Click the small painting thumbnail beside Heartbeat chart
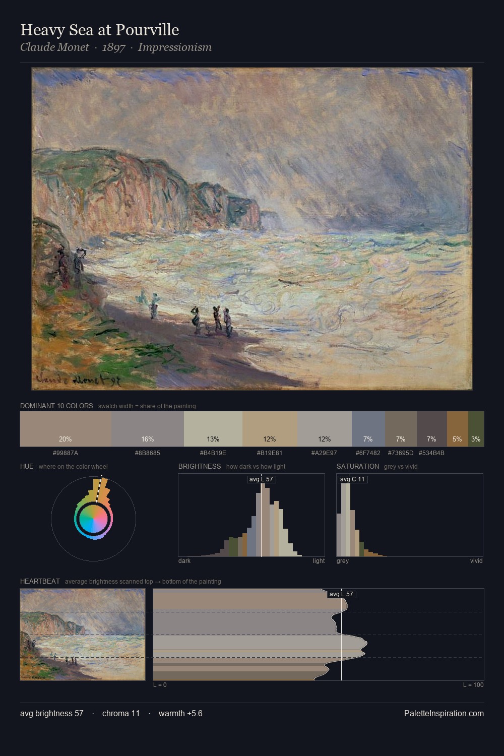 [x=83, y=635]
